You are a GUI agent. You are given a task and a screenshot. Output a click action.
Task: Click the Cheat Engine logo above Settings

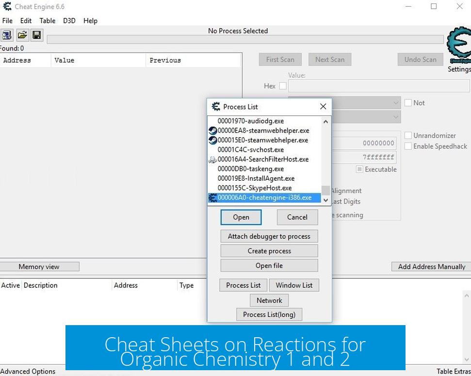pos(459,45)
